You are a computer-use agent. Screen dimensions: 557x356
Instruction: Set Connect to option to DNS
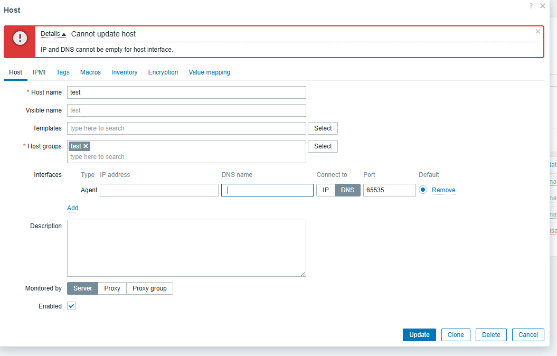pyautogui.click(x=347, y=190)
